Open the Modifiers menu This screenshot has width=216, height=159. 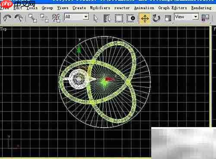tap(100, 8)
